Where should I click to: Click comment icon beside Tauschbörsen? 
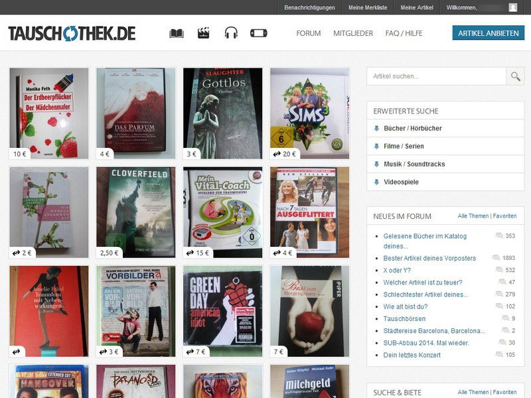pos(505,318)
